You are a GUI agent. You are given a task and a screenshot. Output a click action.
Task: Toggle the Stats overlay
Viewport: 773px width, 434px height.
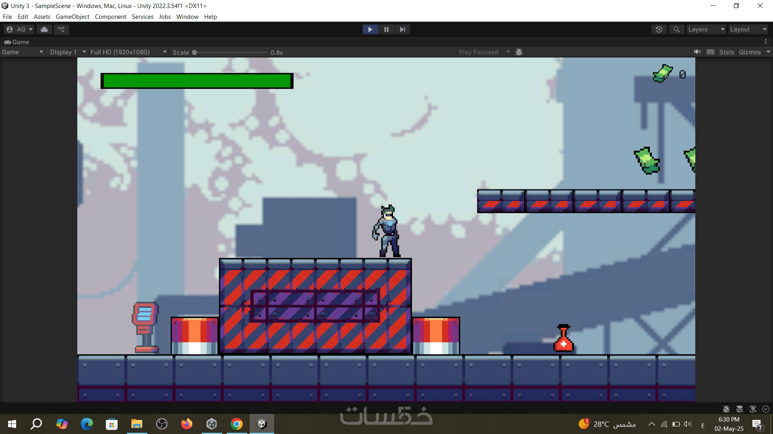coord(727,52)
